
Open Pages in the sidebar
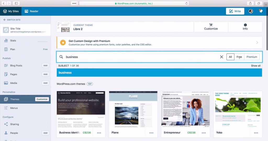coord(14,74)
